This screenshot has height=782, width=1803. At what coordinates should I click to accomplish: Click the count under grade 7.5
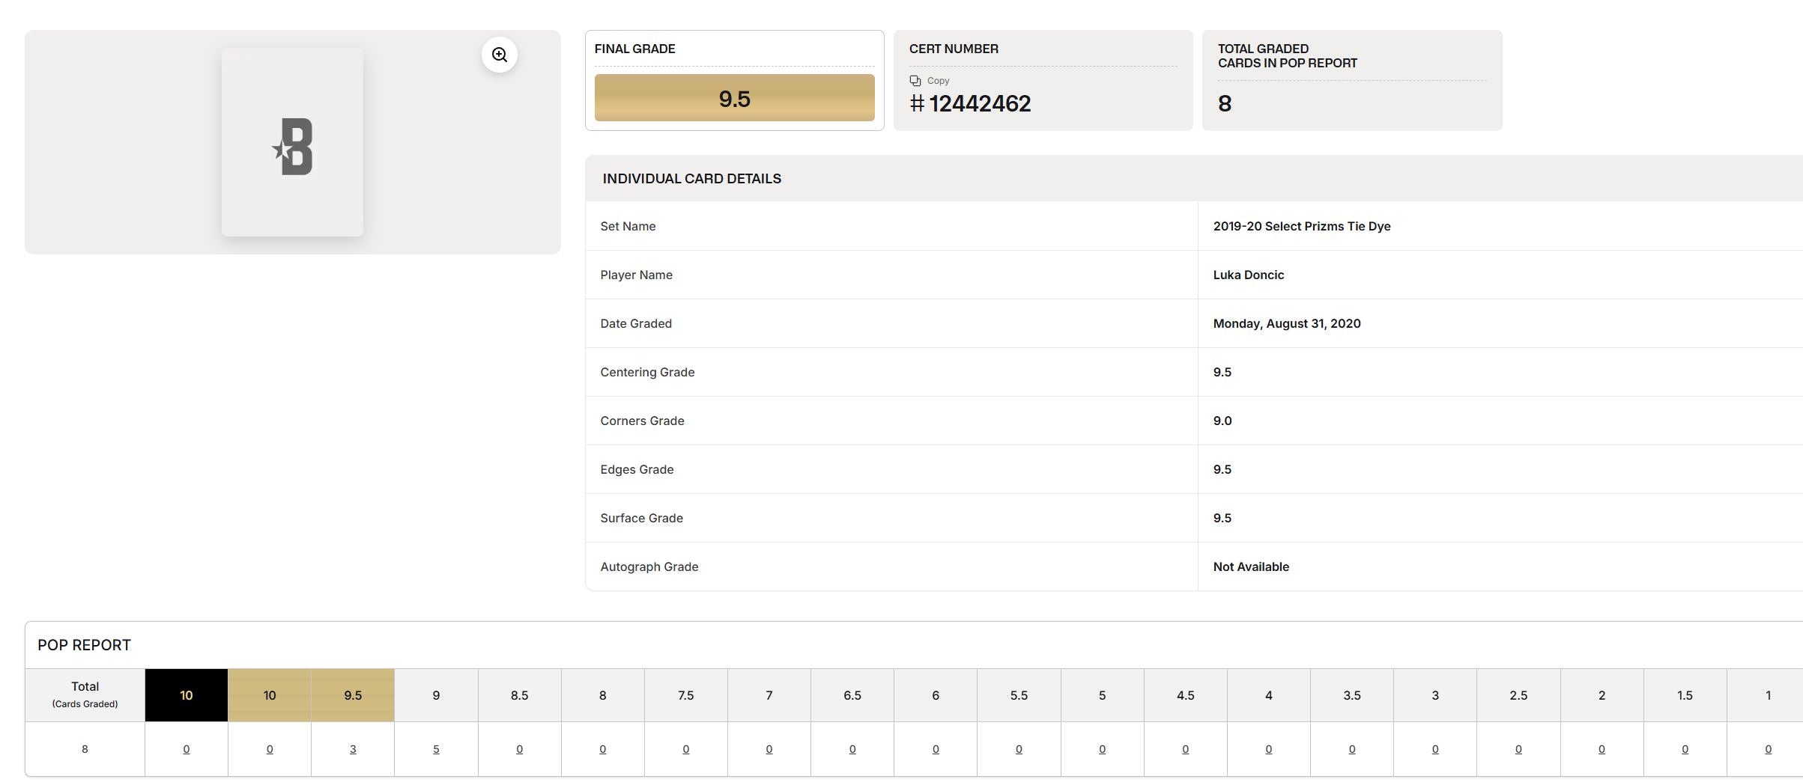tap(685, 749)
